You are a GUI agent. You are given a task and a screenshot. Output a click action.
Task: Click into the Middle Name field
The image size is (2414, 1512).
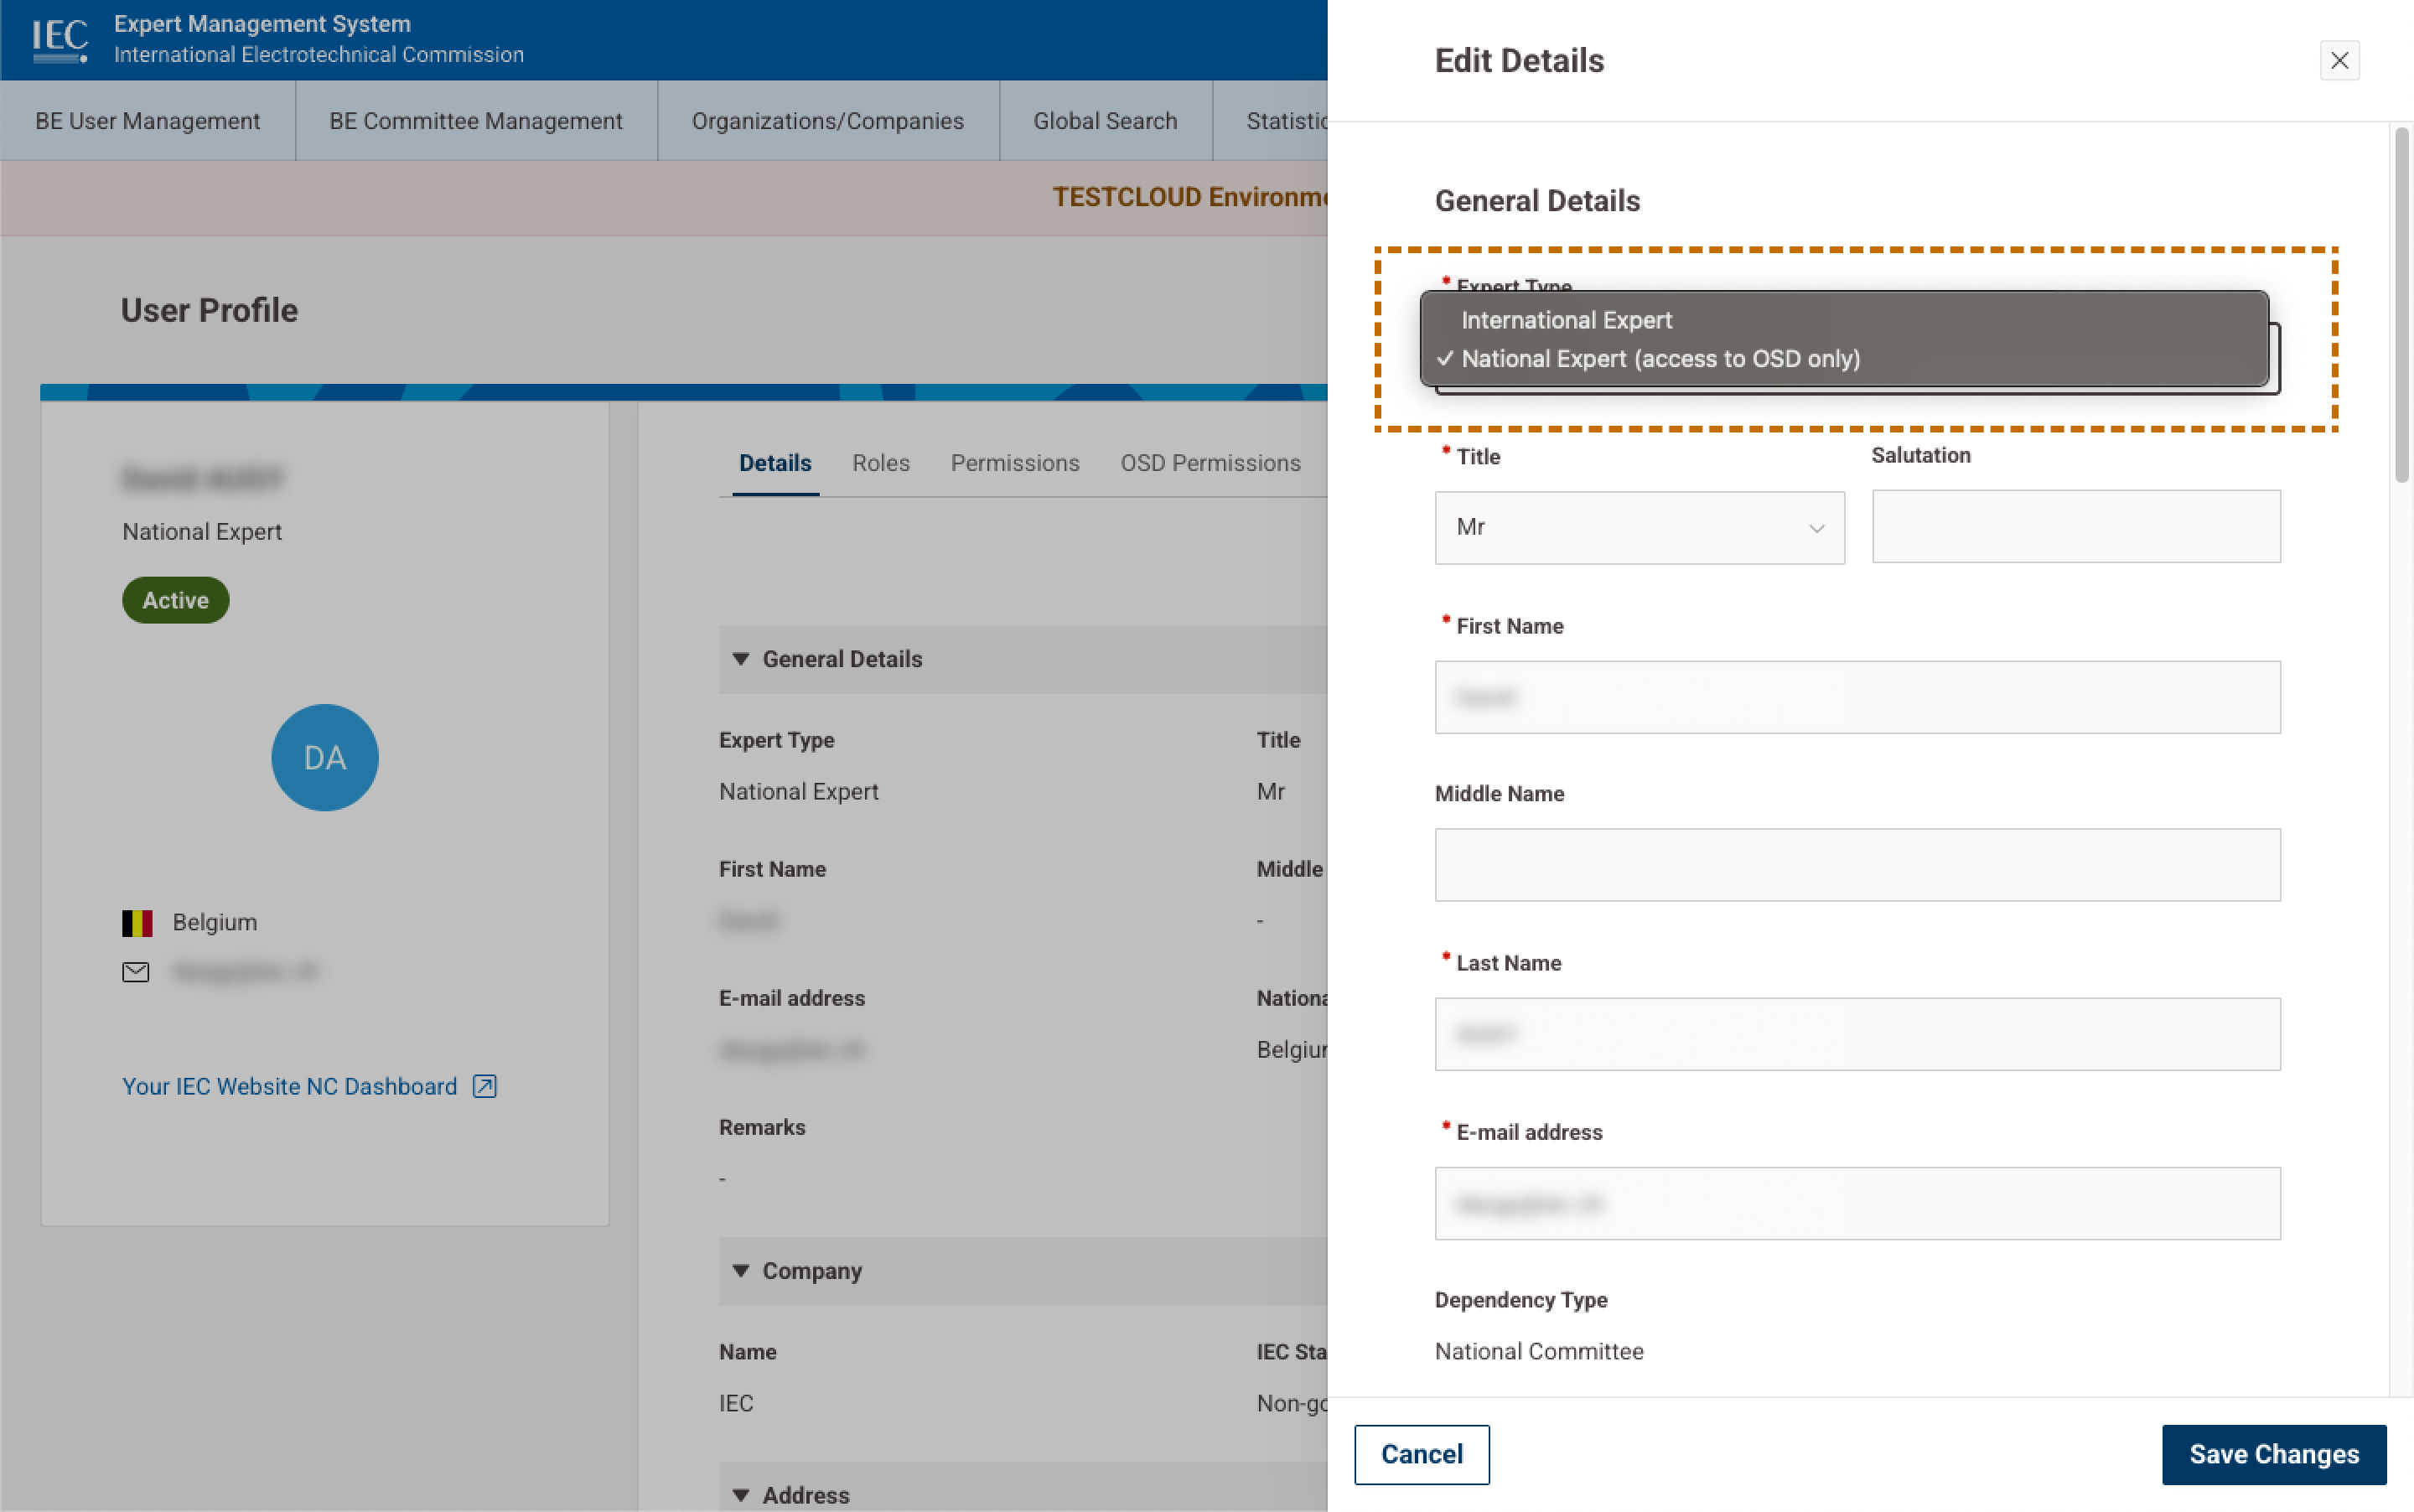pos(1857,864)
